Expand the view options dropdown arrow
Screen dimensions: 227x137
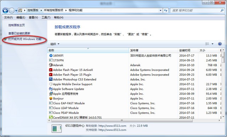pos(212,44)
